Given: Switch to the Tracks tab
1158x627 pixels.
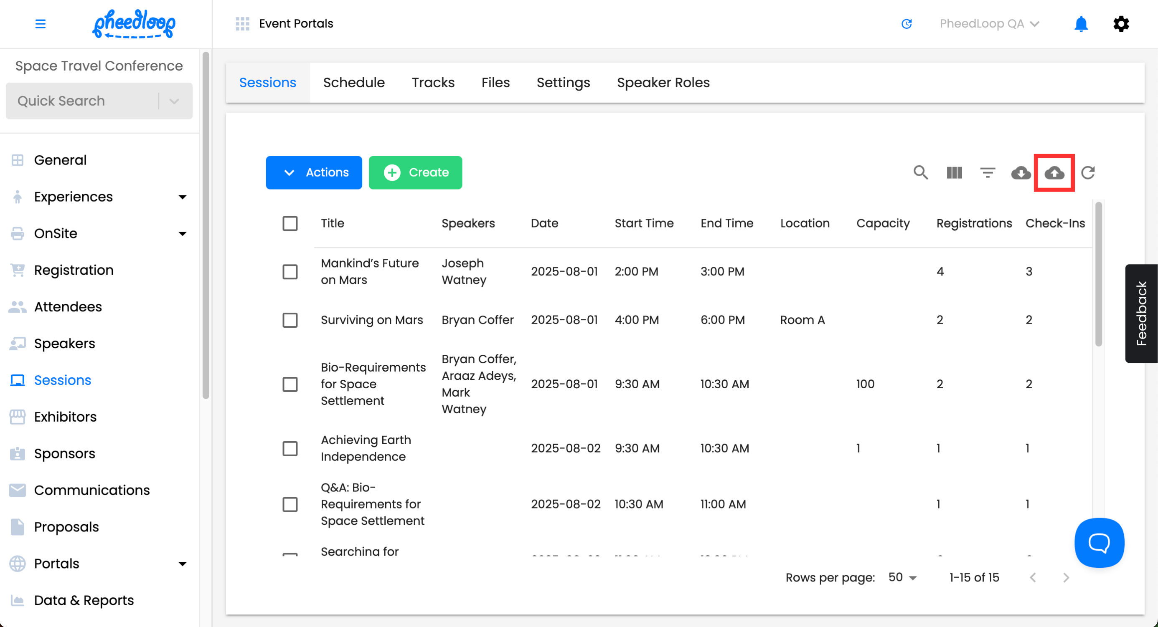Looking at the screenshot, I should point(433,83).
